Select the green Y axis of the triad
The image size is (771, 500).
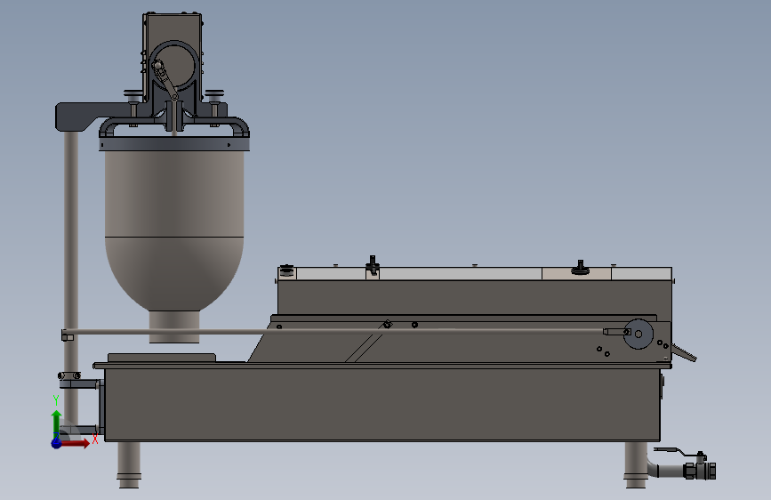pyautogui.click(x=57, y=423)
